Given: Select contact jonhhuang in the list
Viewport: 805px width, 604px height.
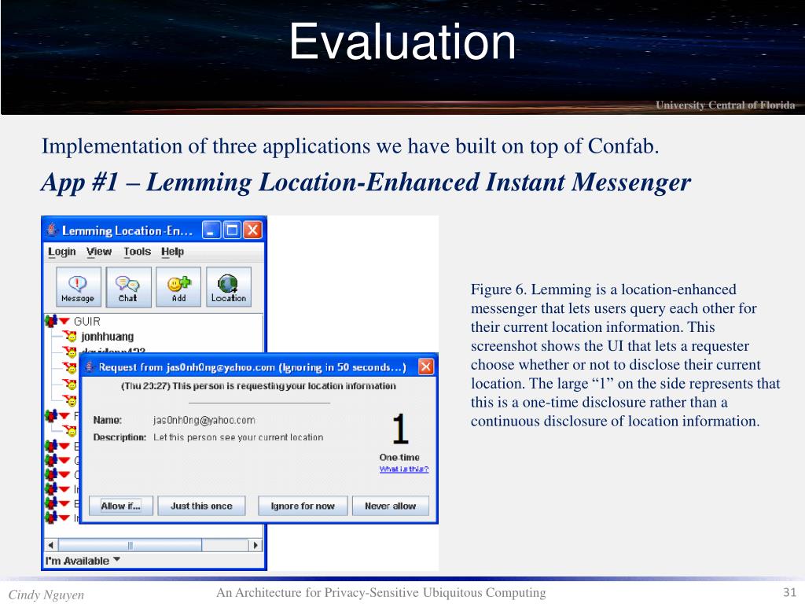Looking at the screenshot, I should 107,337.
